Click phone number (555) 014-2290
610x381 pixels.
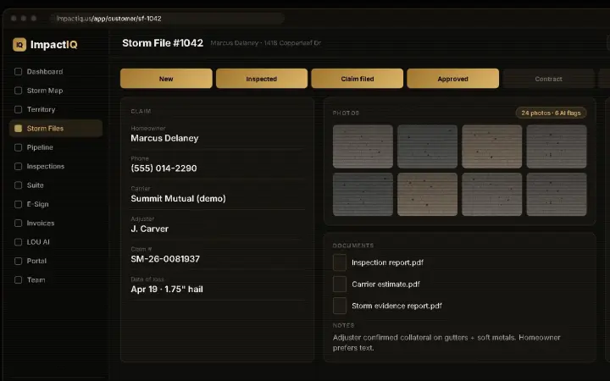point(164,168)
